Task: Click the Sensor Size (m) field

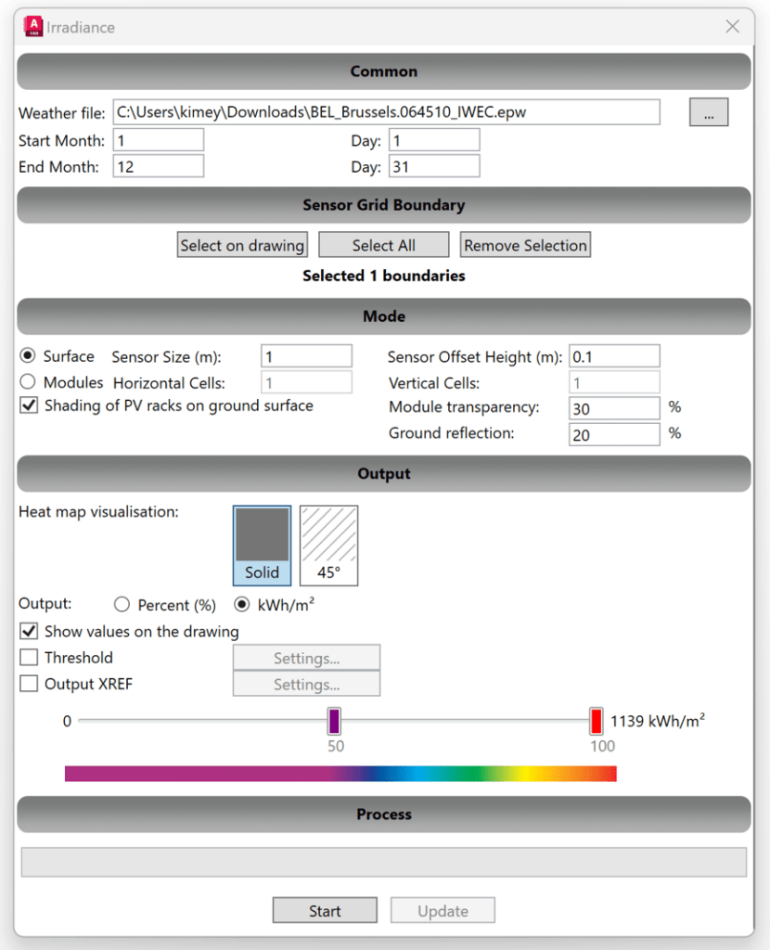Action: (x=306, y=356)
